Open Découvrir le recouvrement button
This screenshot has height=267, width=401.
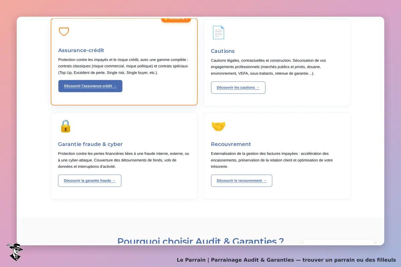click(242, 181)
